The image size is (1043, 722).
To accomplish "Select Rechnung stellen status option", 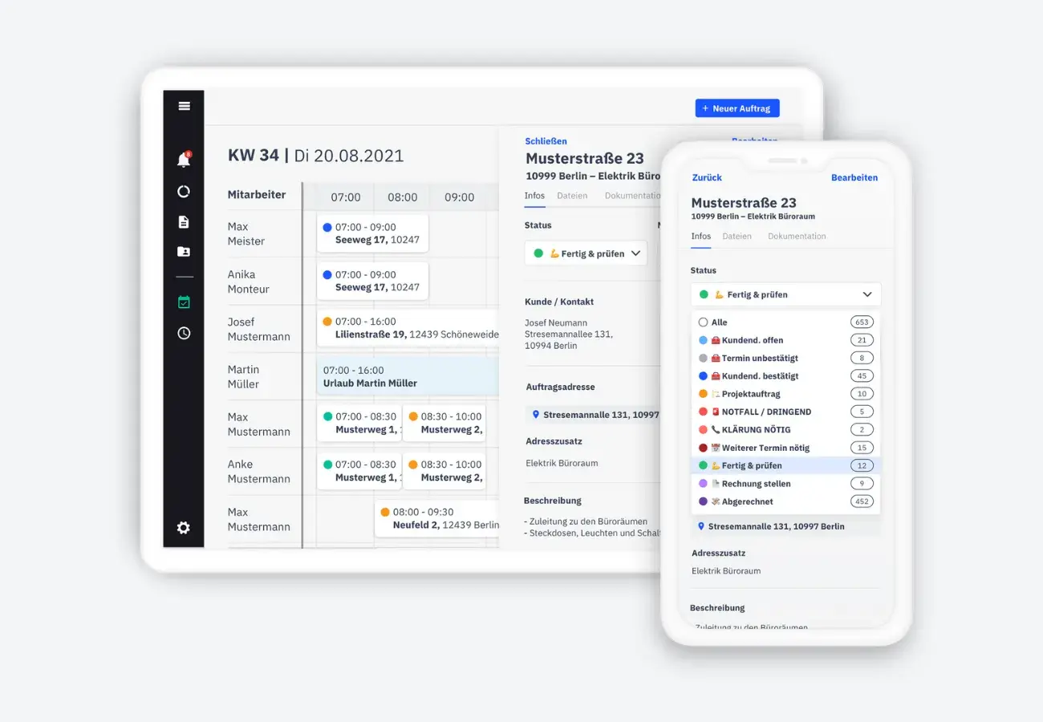I will 786,484.
